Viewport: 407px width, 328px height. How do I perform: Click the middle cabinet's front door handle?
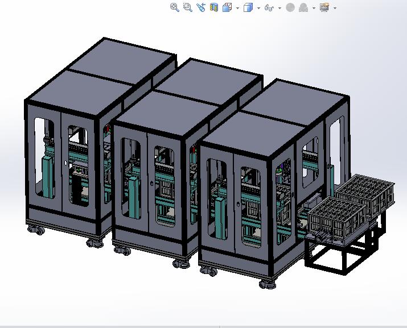click(151, 183)
